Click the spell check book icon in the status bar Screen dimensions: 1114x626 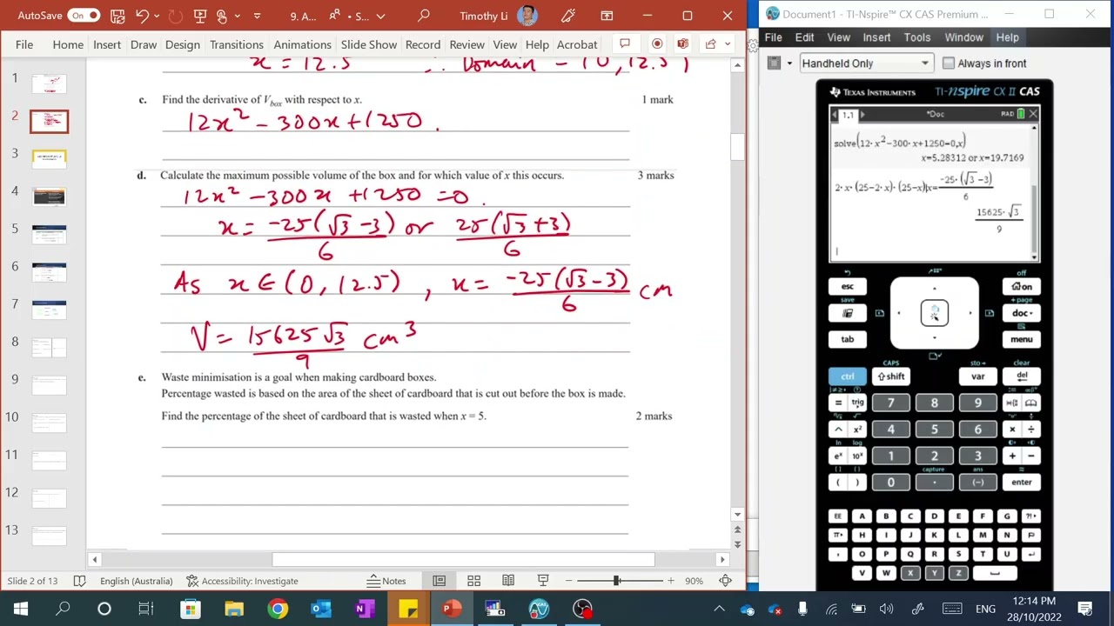click(x=79, y=581)
